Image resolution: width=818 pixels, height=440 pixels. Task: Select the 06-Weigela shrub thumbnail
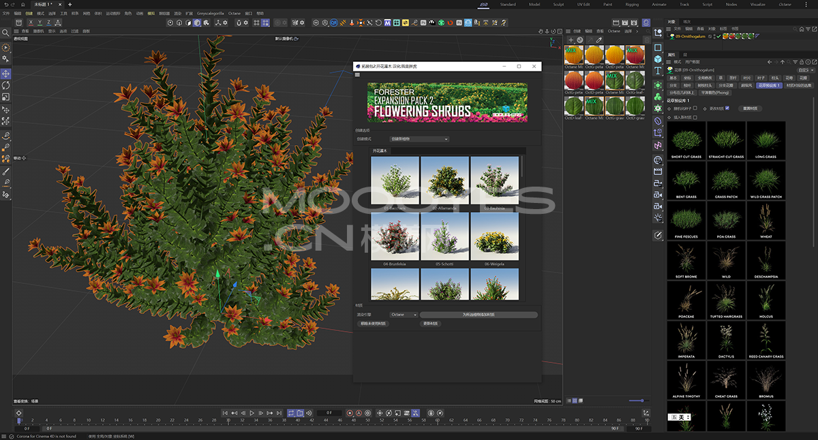(x=494, y=237)
